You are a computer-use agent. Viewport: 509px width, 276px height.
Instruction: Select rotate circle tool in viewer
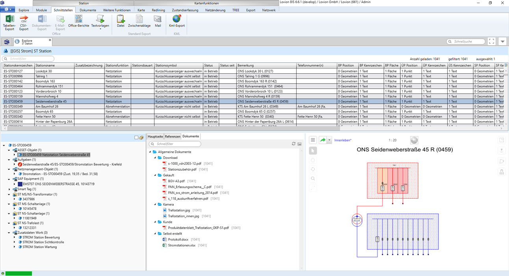313,170
